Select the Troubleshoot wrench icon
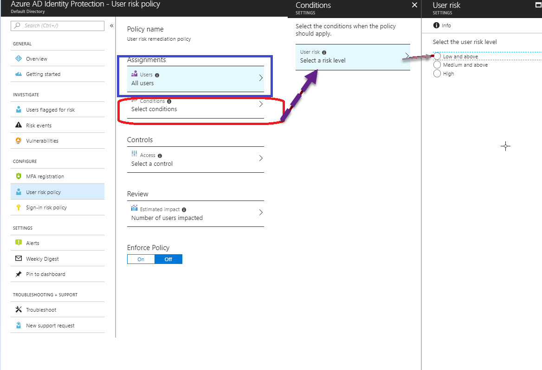 (x=19, y=309)
